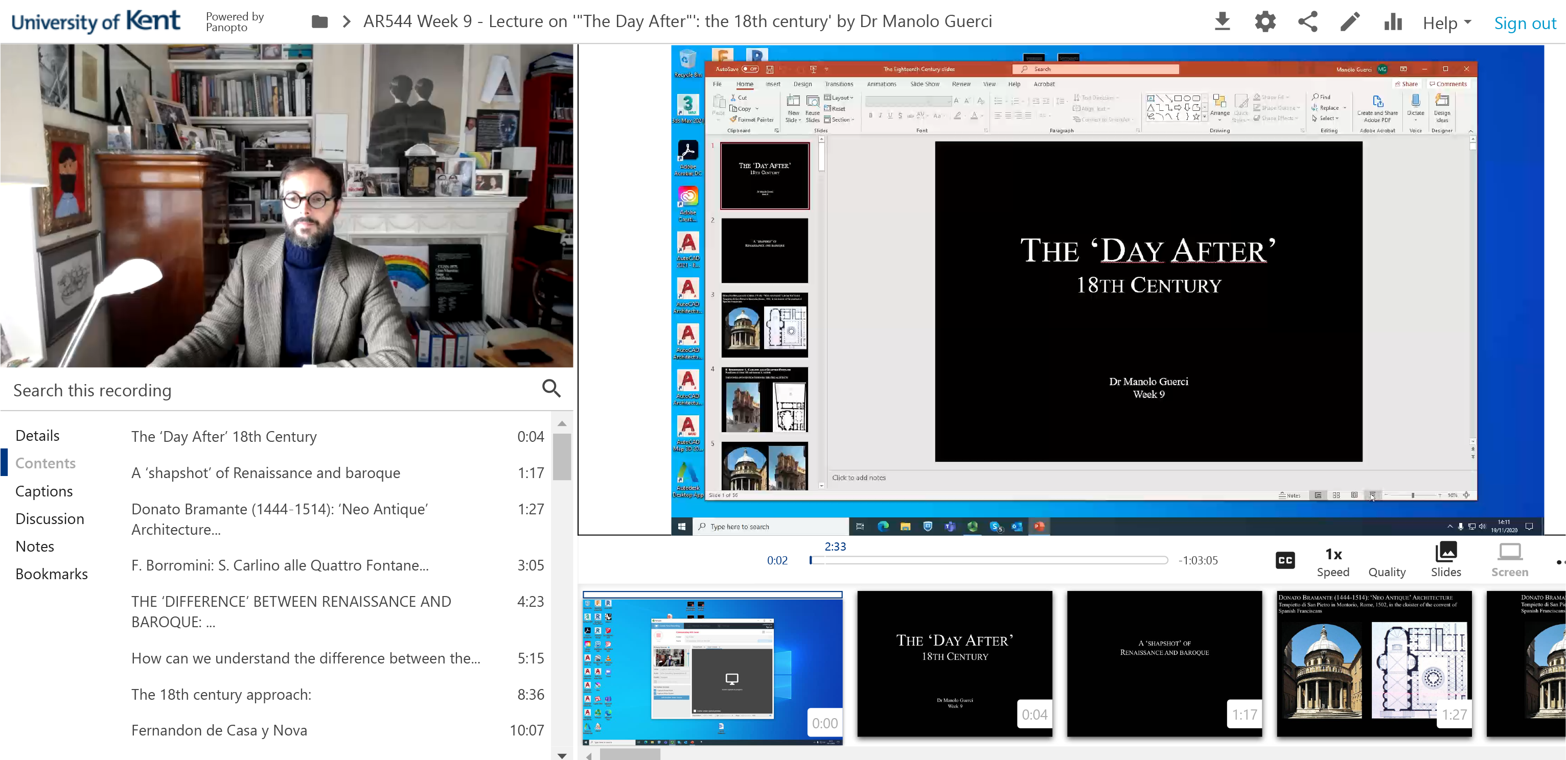Open the stats bar chart icon
The width and height of the screenshot is (1566, 760).
[1393, 22]
